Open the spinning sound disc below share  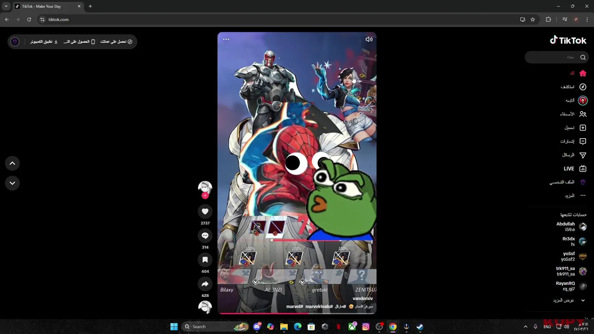[205, 307]
